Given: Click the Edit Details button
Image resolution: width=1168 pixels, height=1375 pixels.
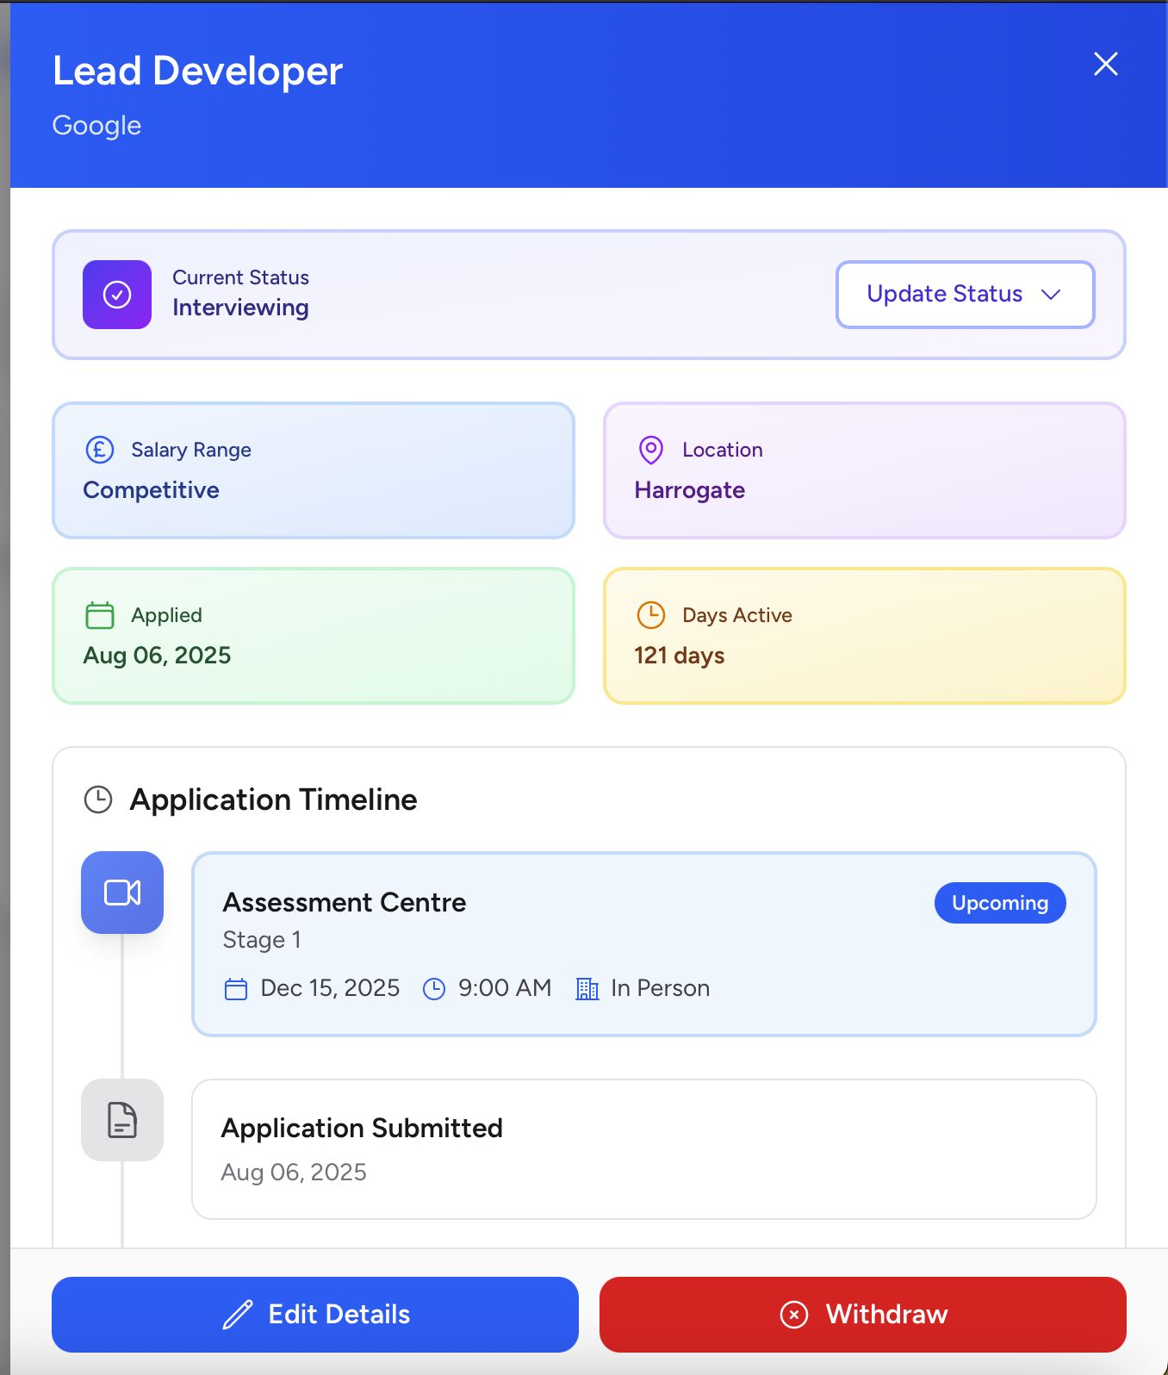Looking at the screenshot, I should 314,1315.
